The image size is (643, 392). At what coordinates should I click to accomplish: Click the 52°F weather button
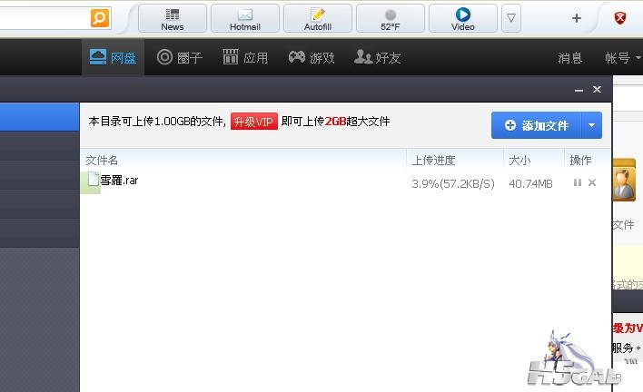click(x=390, y=18)
